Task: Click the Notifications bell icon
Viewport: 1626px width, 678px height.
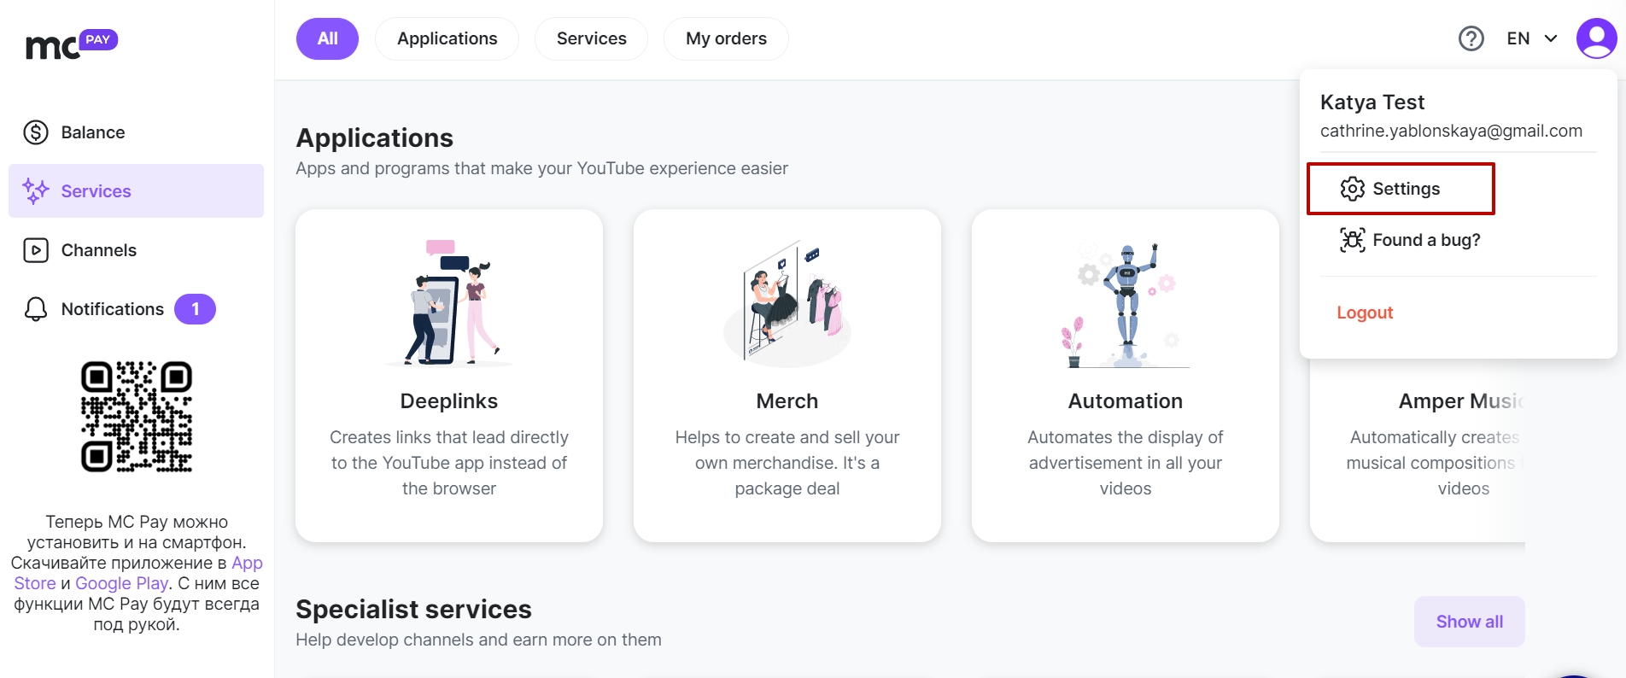Action: tap(36, 309)
